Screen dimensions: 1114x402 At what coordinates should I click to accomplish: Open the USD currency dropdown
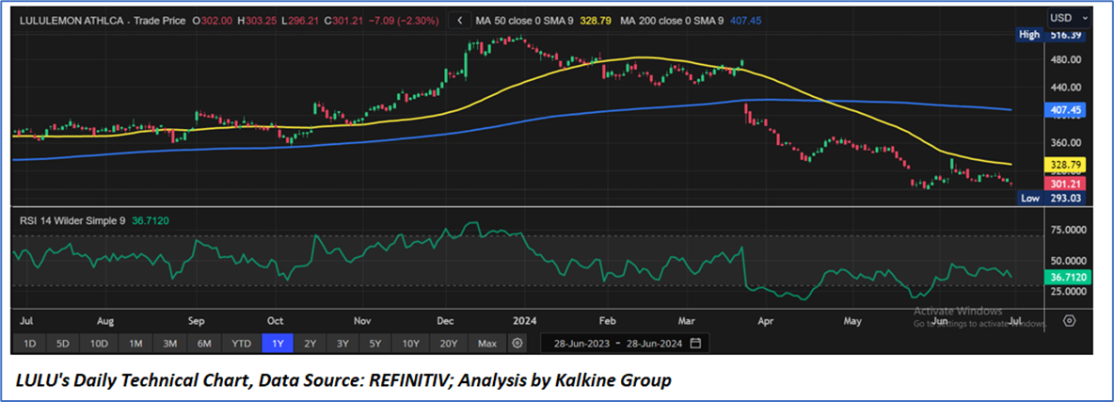(1069, 17)
